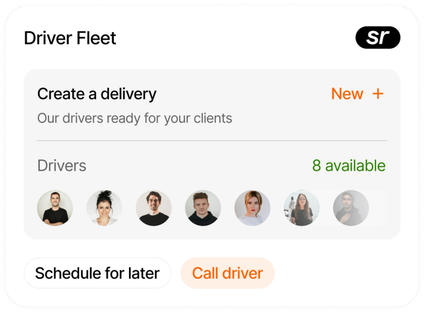Screen dimensions: 424x312
Task: Select the first driver avatar, man with crossed arms
Action: pos(55,208)
